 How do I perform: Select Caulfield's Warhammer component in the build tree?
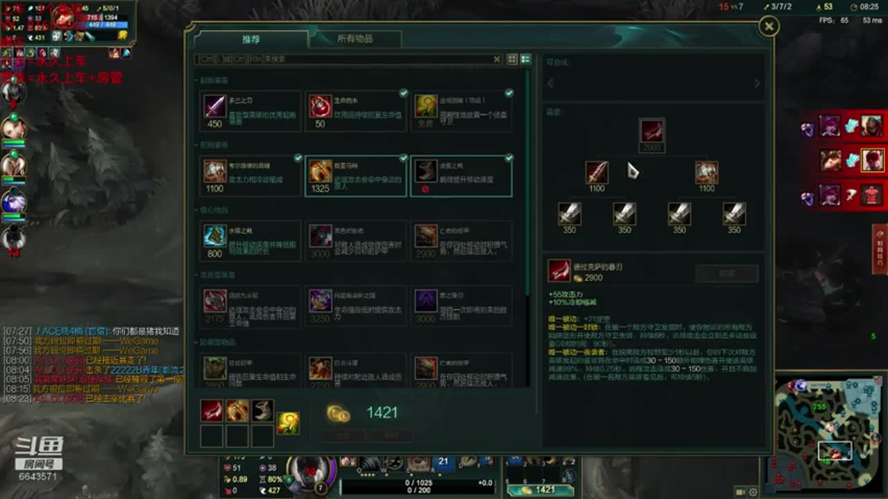click(x=707, y=173)
